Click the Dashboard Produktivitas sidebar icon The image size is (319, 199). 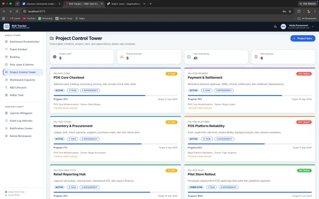pos(6,42)
